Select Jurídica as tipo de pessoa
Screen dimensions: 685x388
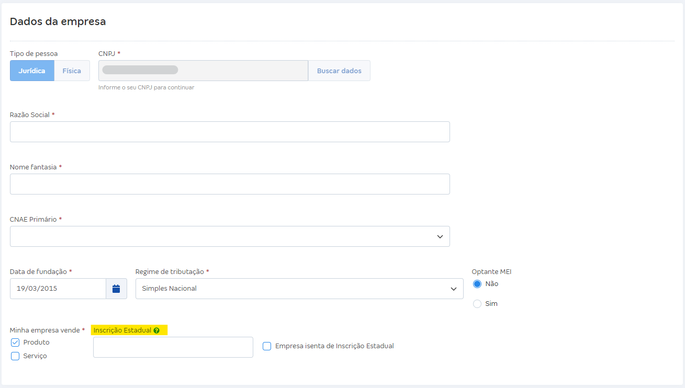click(x=32, y=71)
